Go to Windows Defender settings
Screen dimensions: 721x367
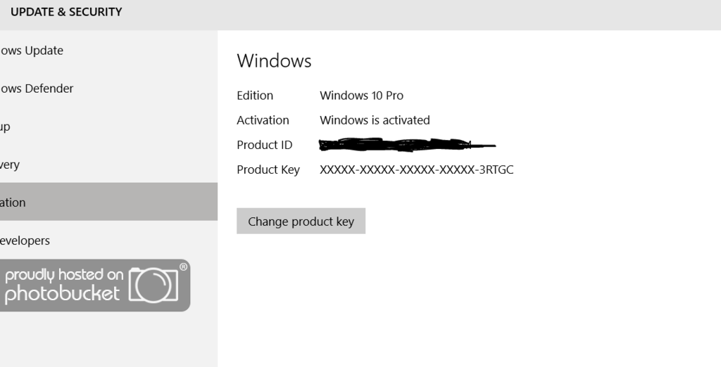pos(37,89)
